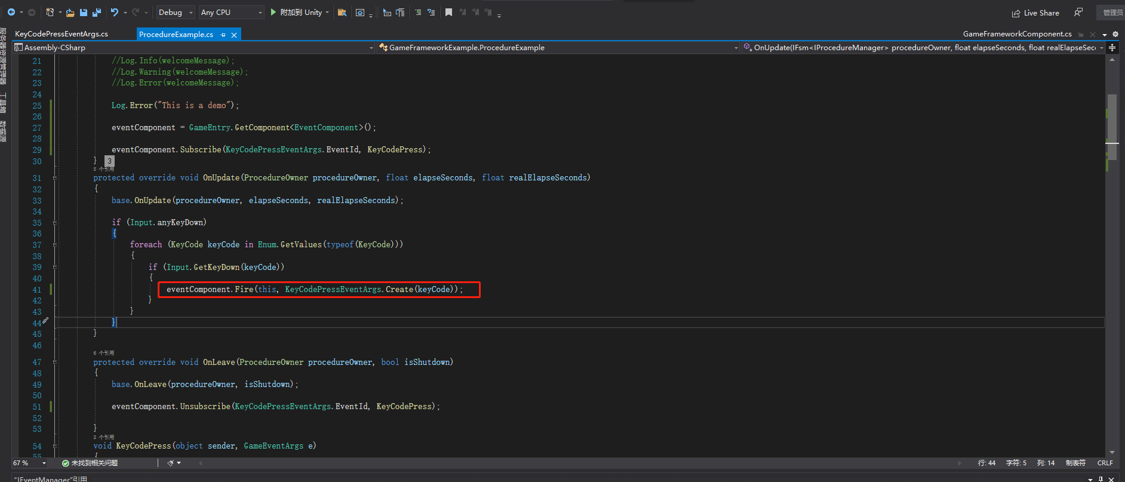The width and height of the screenshot is (1125, 482).
Task: Collapse the KeyCodePress method at line 54
Action: pyautogui.click(x=55, y=446)
